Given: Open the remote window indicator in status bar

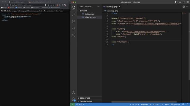Looking at the screenshot, I should coord(72,105).
